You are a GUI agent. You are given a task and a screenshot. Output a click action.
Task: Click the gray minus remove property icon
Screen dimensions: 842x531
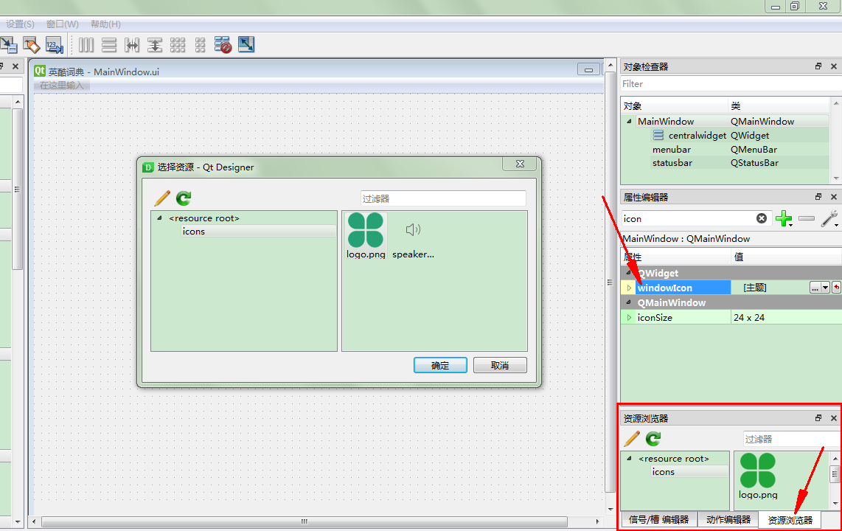[x=807, y=218]
